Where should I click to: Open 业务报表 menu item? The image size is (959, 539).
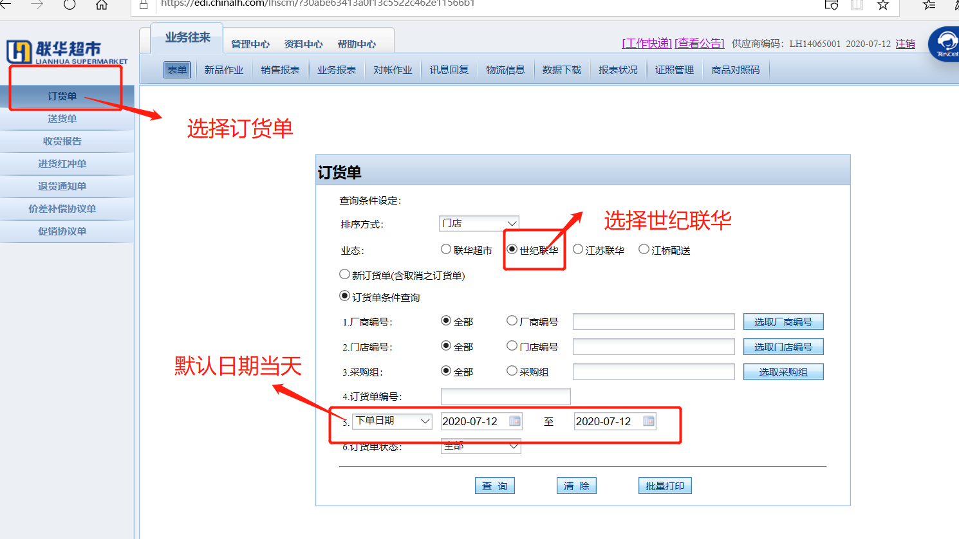(x=336, y=69)
